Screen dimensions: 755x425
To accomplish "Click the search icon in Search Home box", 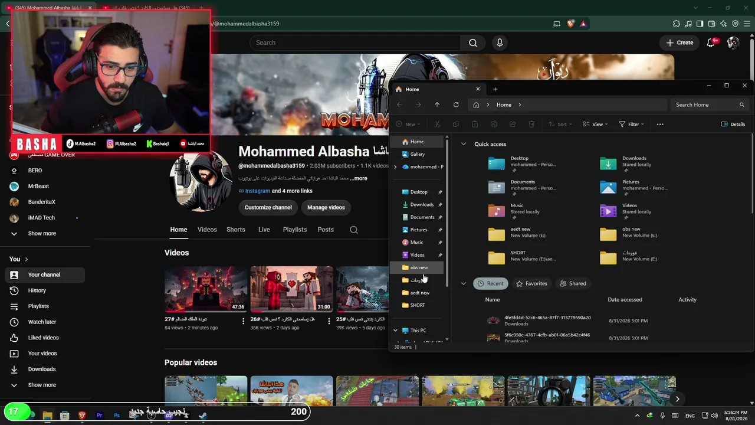I will tap(742, 104).
